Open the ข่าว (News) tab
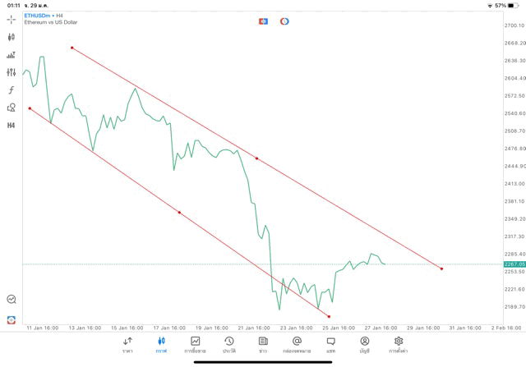Screen dimensions: 526x367 [263, 344]
